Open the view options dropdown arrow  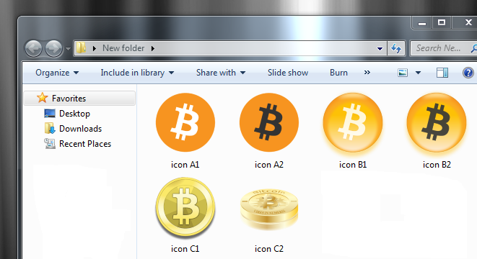tap(418, 73)
